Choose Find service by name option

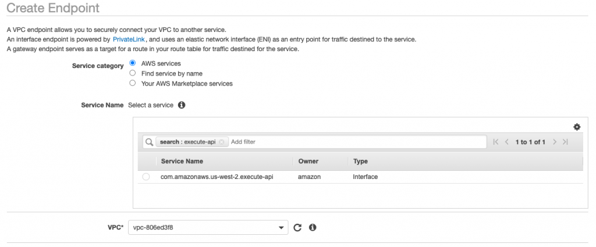pyautogui.click(x=132, y=73)
